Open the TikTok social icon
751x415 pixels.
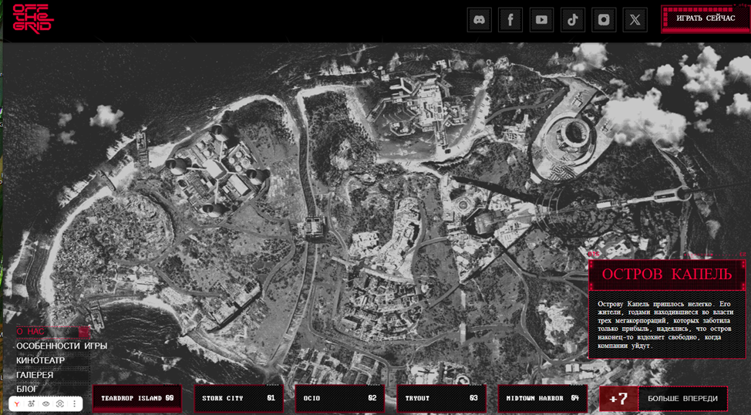click(x=572, y=19)
